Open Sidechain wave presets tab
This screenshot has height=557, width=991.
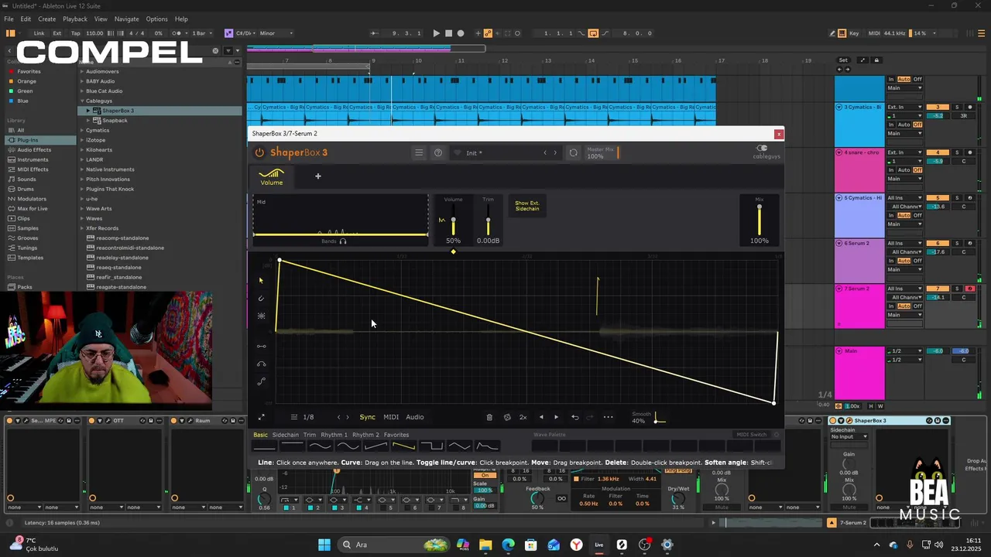click(285, 435)
